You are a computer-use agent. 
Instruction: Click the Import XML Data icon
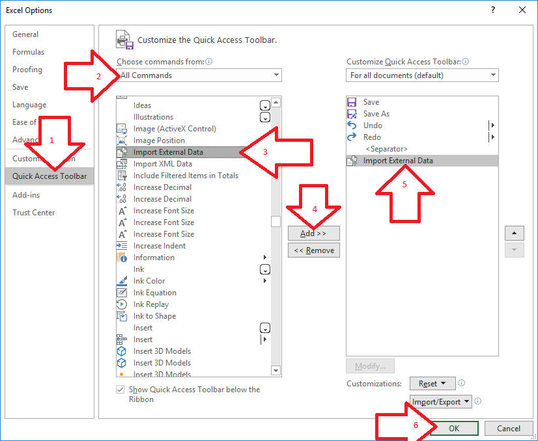[x=122, y=164]
